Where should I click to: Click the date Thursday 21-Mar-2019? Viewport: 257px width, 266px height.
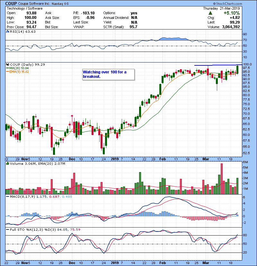pos(221,8)
